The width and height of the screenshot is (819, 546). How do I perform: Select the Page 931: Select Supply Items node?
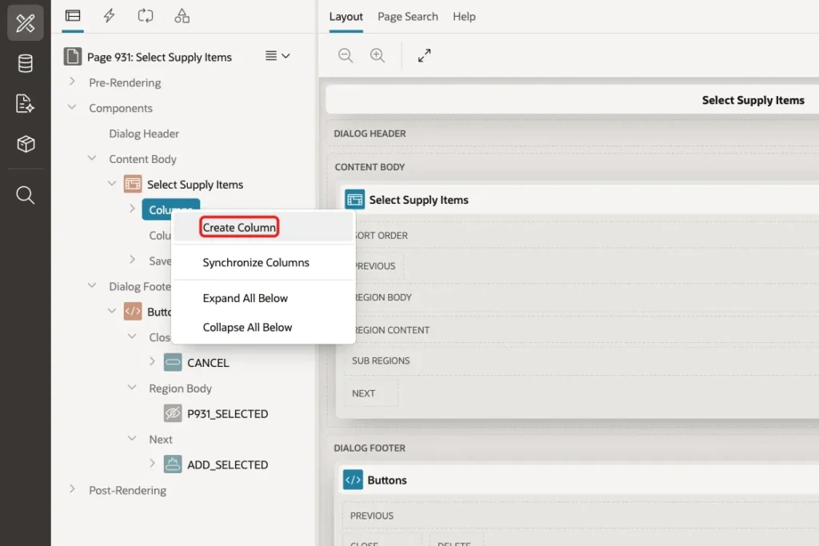(159, 57)
